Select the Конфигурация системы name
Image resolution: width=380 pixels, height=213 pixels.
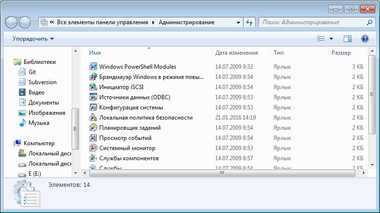tap(131, 107)
